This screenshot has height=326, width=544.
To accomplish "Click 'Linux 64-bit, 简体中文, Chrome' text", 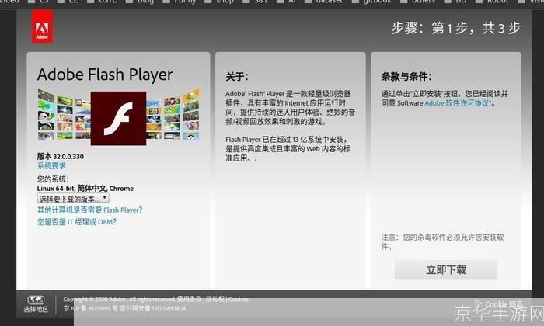I will 85,188.
